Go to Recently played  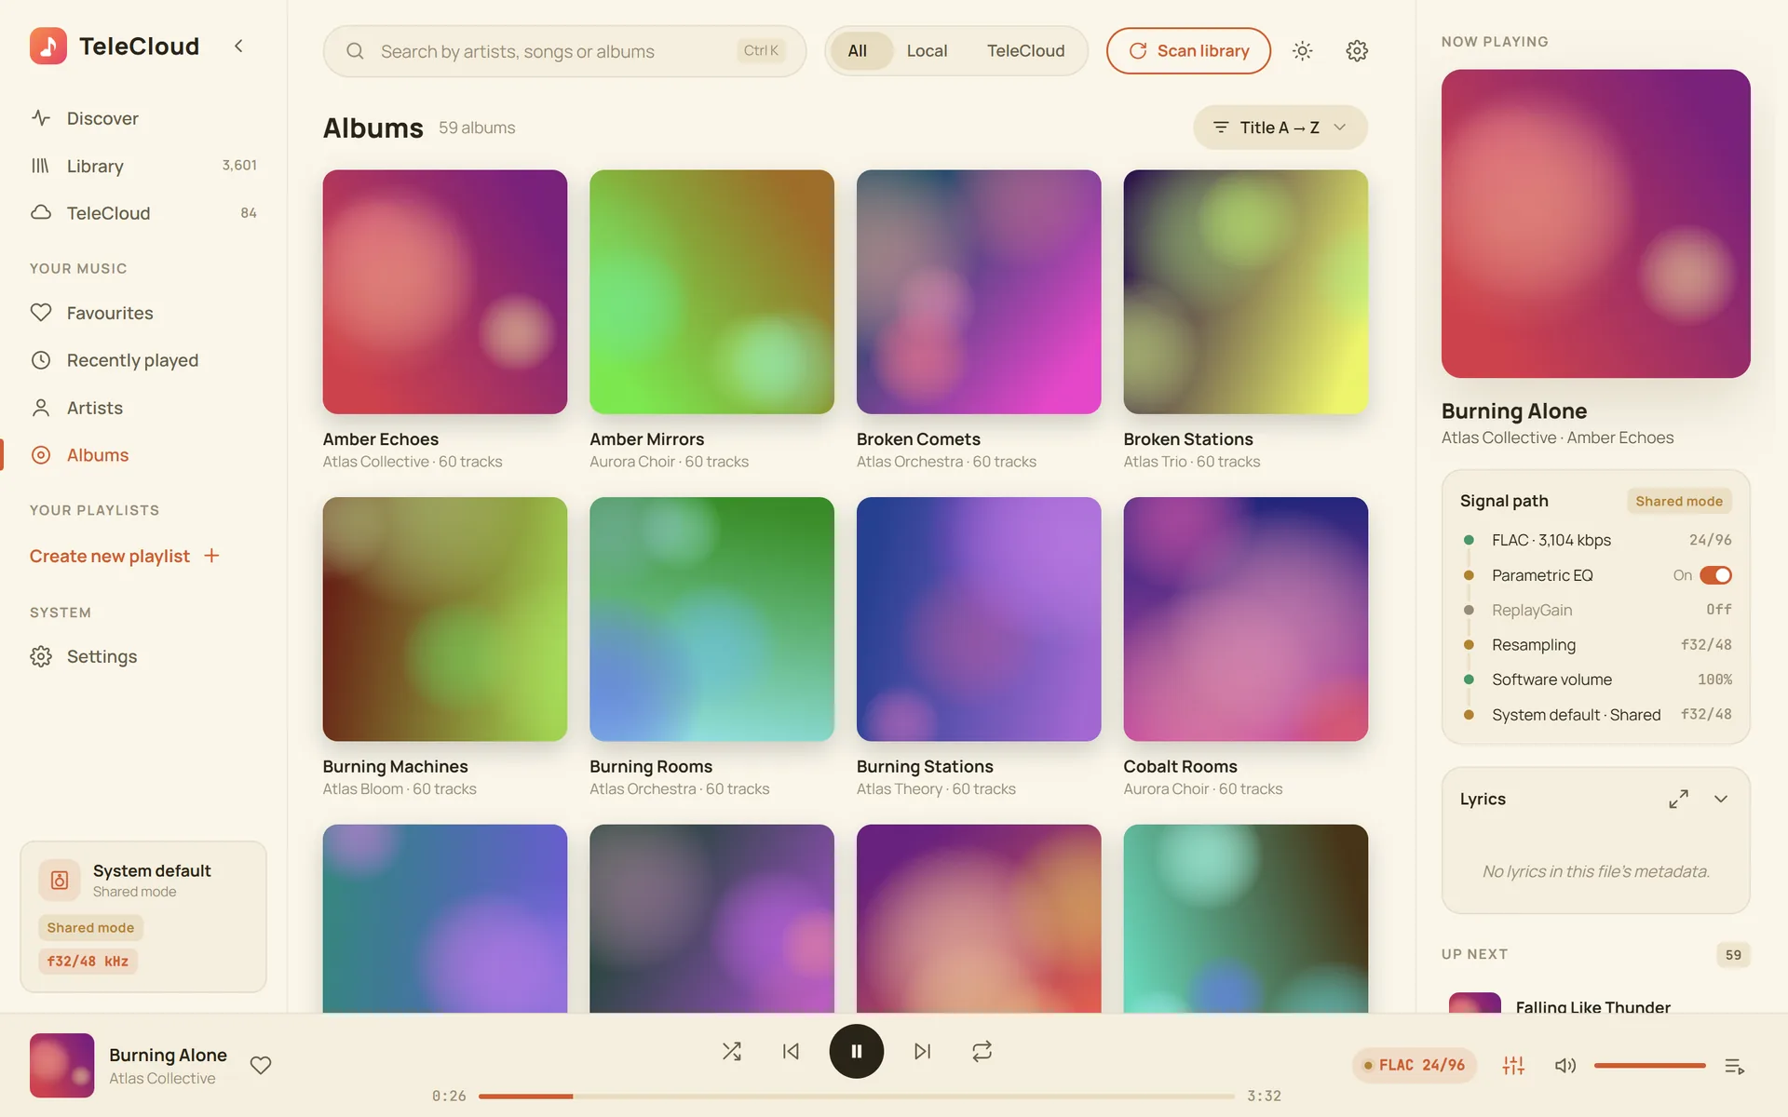[x=143, y=360]
